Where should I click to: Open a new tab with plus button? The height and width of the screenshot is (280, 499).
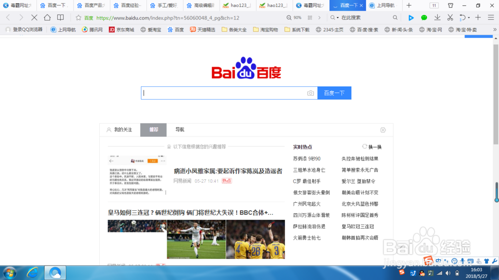(409, 5)
